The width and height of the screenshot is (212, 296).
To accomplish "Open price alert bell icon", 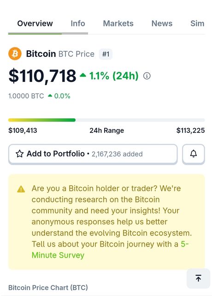I will pyautogui.click(x=194, y=154).
